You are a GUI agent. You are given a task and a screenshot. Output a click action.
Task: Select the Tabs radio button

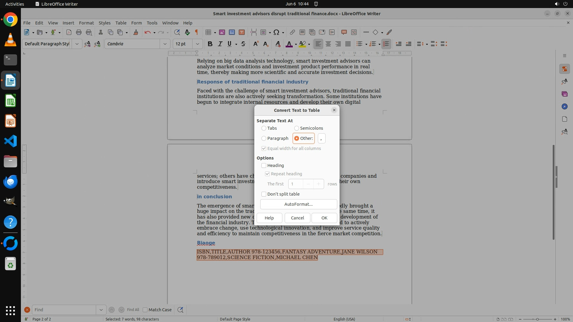click(x=264, y=128)
